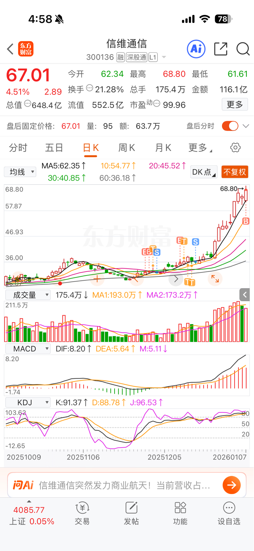Open the 成交量 indicator dropdown
Viewport: 254px width, 551px height.
pos(28,295)
